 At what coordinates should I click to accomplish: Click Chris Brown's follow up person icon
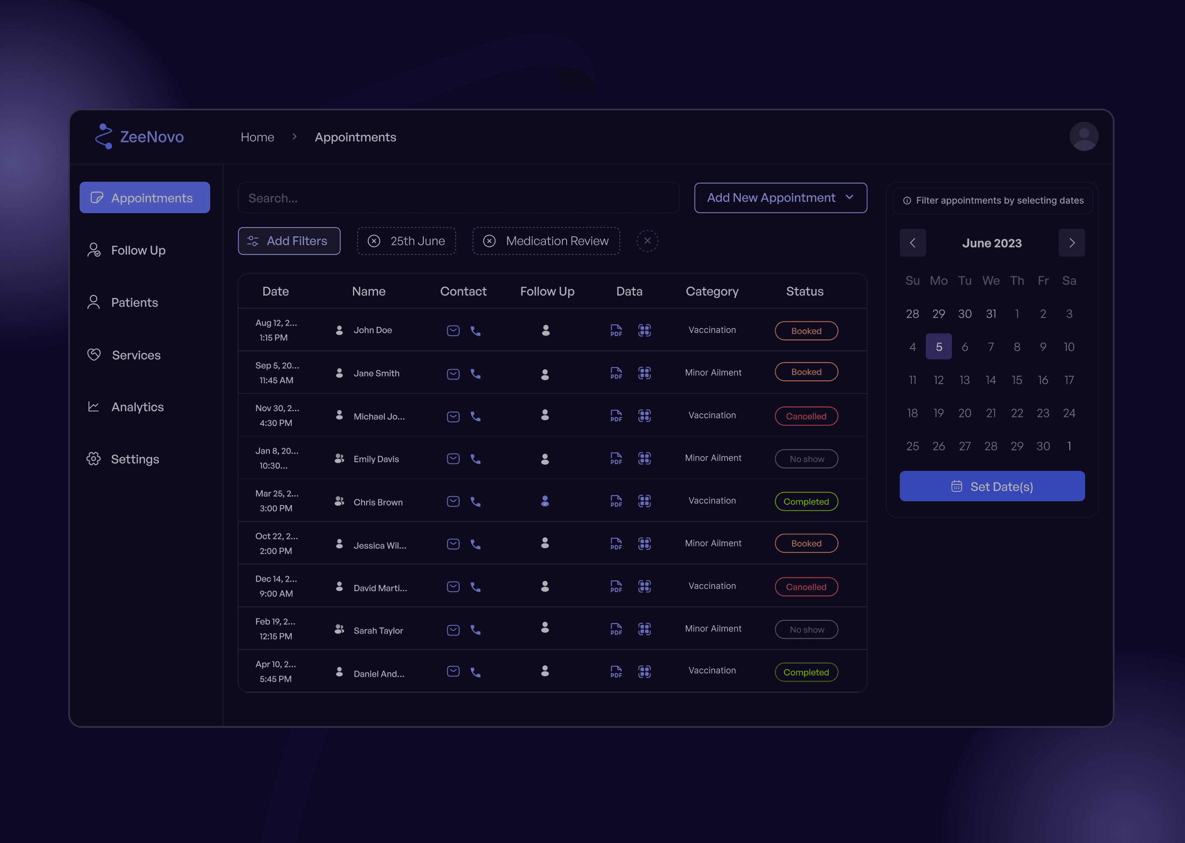point(545,501)
